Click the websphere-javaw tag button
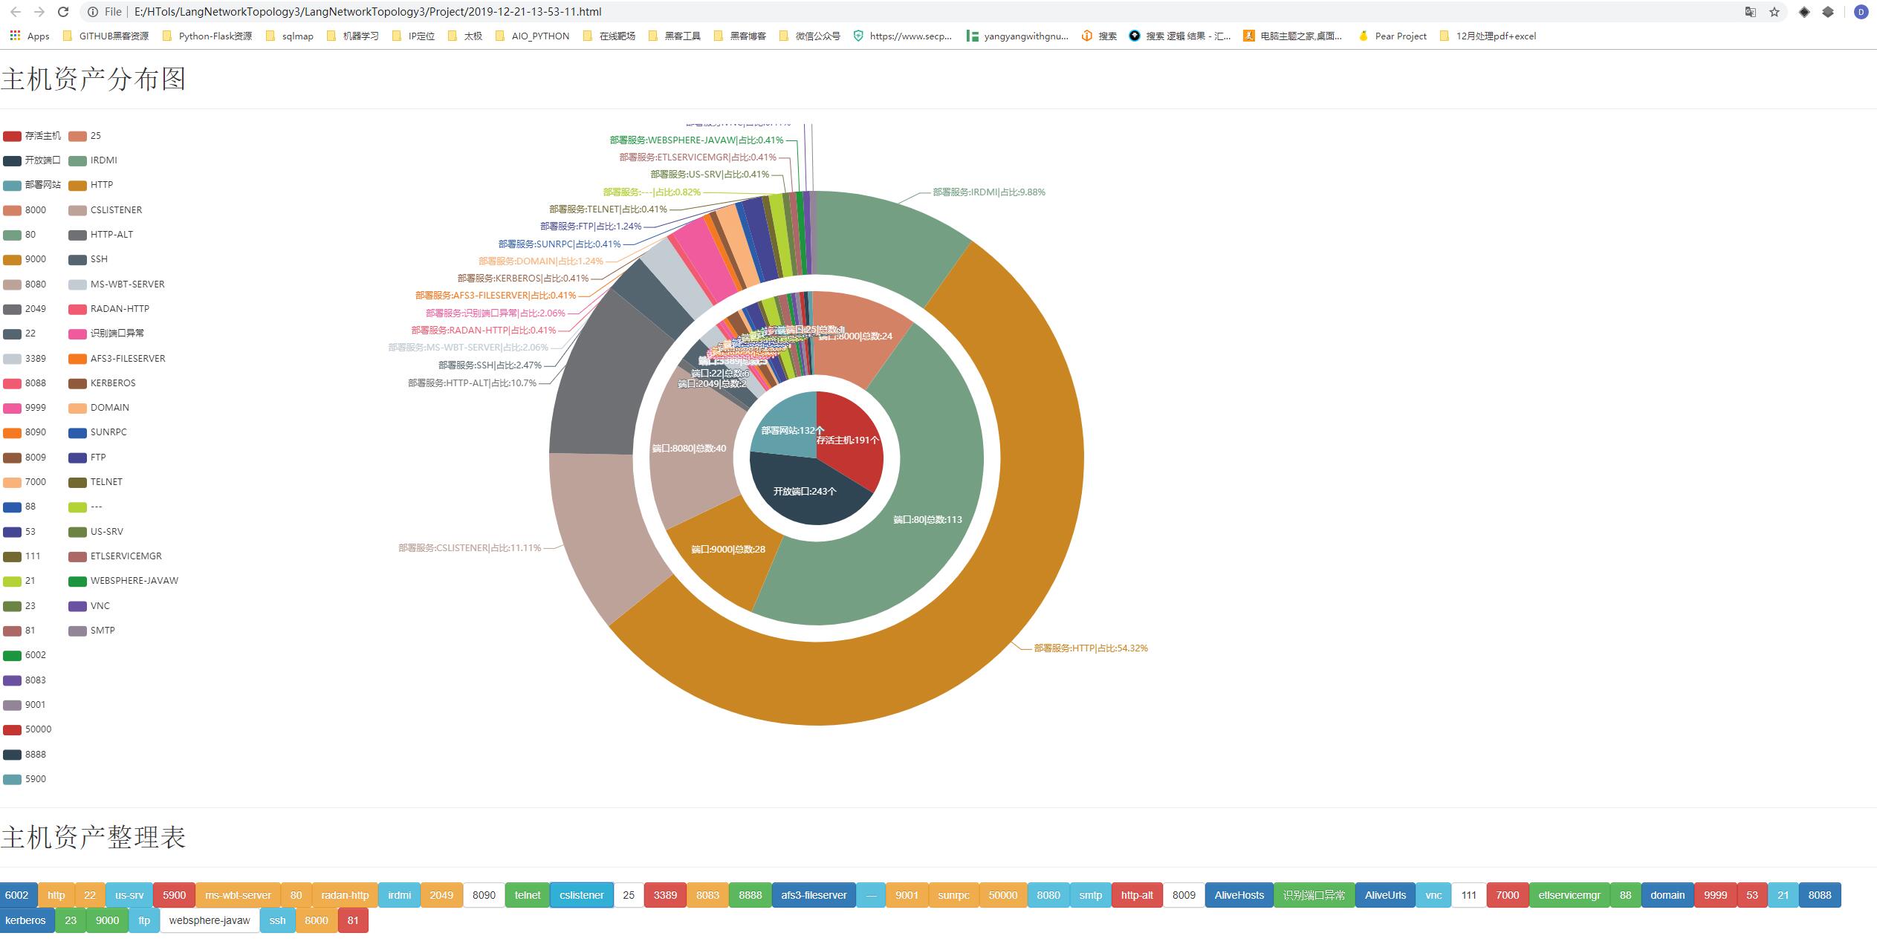1877x947 pixels. pos(210,920)
